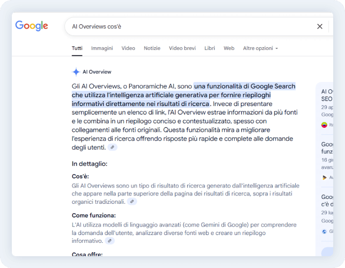Switch to the Libri tab
The width and height of the screenshot is (345, 268).
click(x=209, y=48)
